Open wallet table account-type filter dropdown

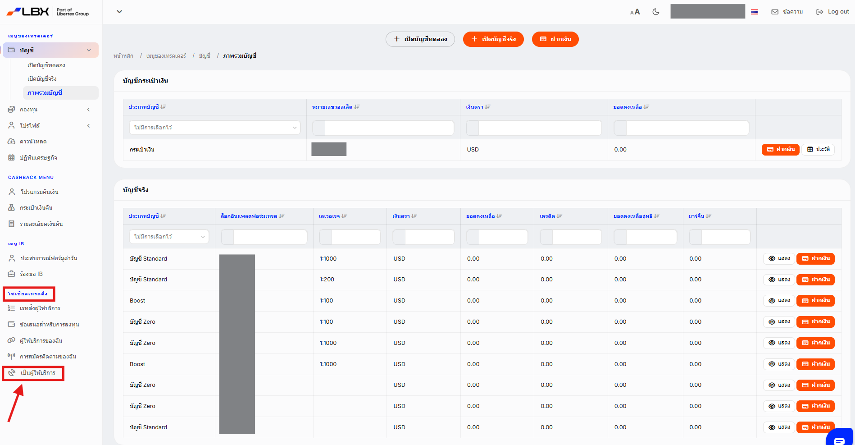coord(215,128)
